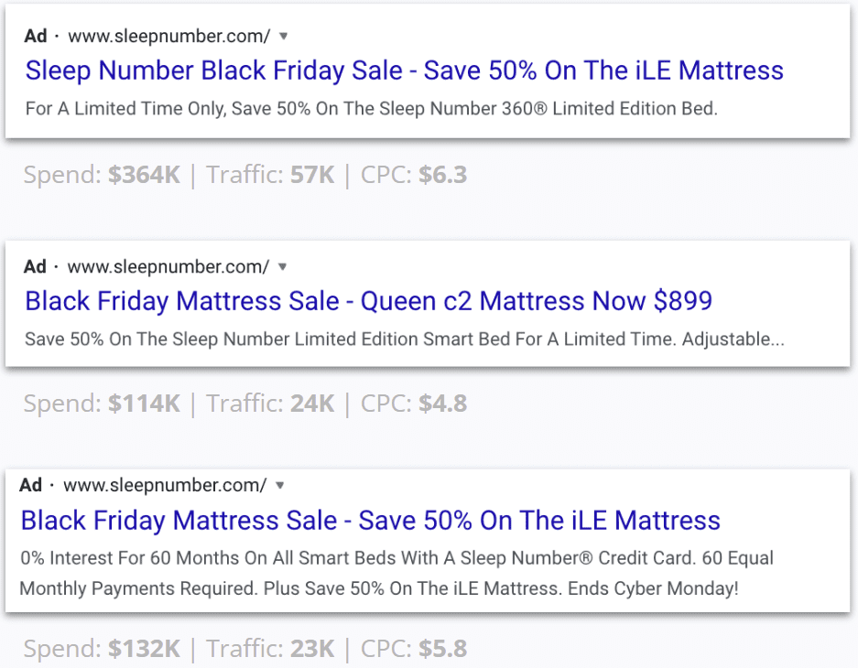Click the sleepnumber.com URL above the Queen c2 headline
The width and height of the screenshot is (858, 668).
168,267
